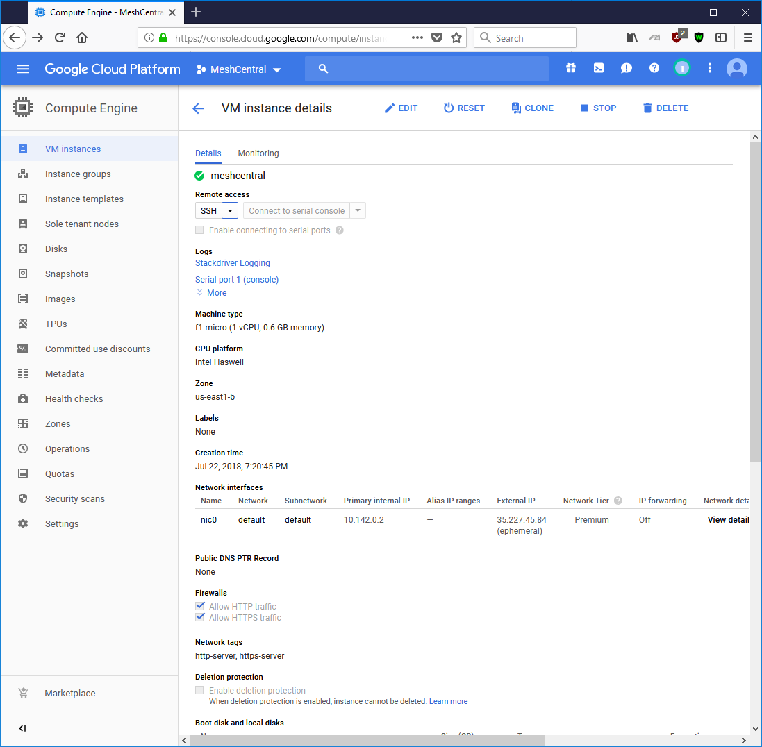Open the notifications badge icon
The height and width of the screenshot is (747, 762).
point(682,69)
